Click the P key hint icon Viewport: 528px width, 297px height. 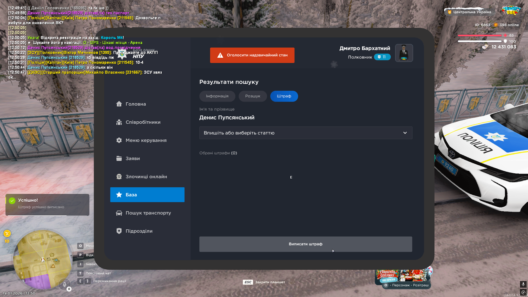(80, 255)
